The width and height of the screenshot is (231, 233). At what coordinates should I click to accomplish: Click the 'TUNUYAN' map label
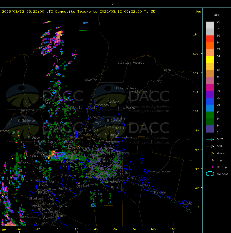coord(59,216)
